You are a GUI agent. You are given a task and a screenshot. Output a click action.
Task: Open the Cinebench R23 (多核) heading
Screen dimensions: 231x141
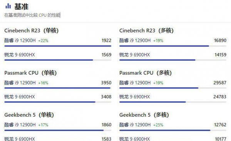pos(146,31)
